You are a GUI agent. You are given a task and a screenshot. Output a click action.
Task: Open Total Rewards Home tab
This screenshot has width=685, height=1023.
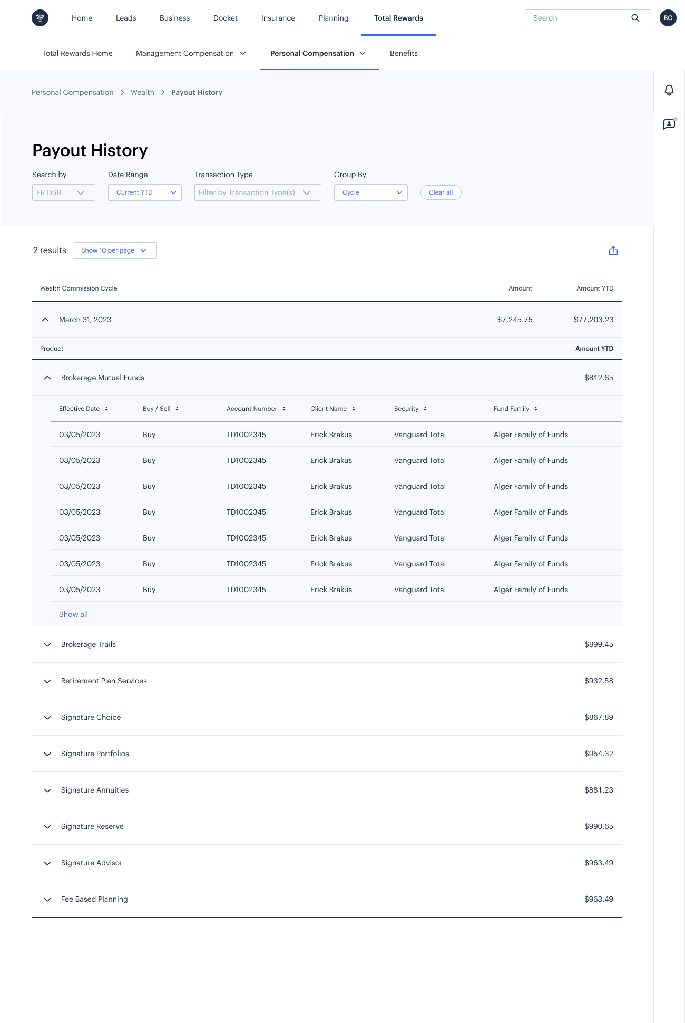point(77,53)
